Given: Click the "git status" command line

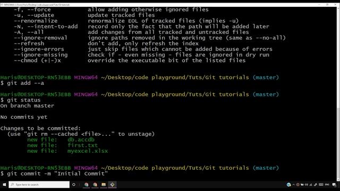Looking at the screenshot, I should pyautogui.click(x=21, y=100).
